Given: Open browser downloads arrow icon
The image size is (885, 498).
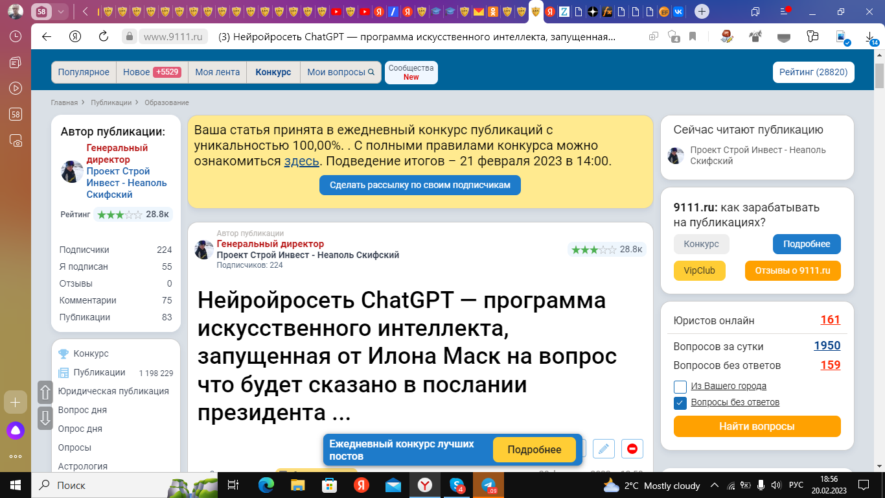Looking at the screenshot, I should coord(871,38).
